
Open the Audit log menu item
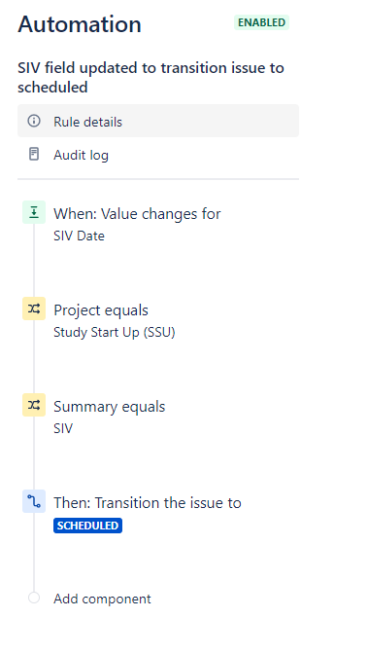[x=158, y=155]
